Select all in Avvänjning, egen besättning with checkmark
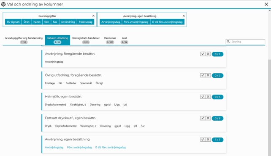271x156 pixels. [x=203, y=140]
